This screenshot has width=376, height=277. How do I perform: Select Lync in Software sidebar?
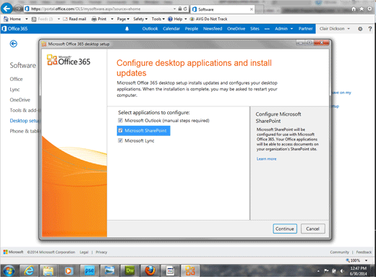click(x=14, y=90)
